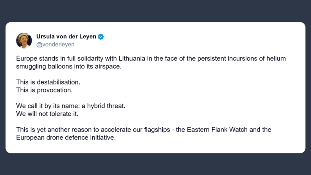Click the word "Europe" starting the tweet
This screenshot has width=311, height=175.
click(x=26, y=58)
